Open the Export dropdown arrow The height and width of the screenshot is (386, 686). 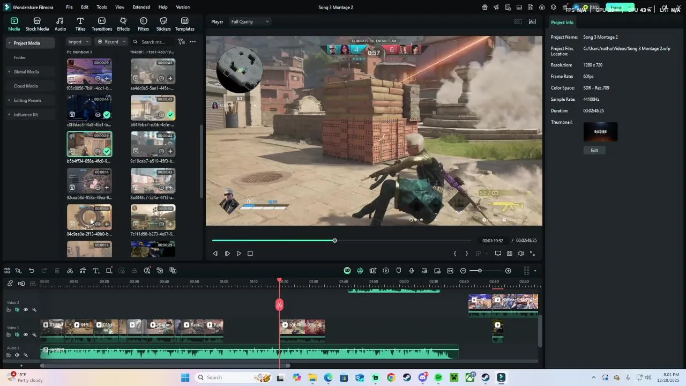(x=630, y=8)
